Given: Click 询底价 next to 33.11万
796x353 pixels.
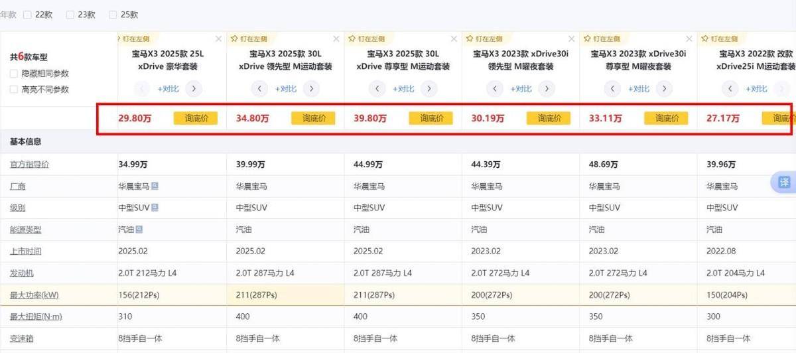Looking at the screenshot, I should pyautogui.click(x=667, y=118).
